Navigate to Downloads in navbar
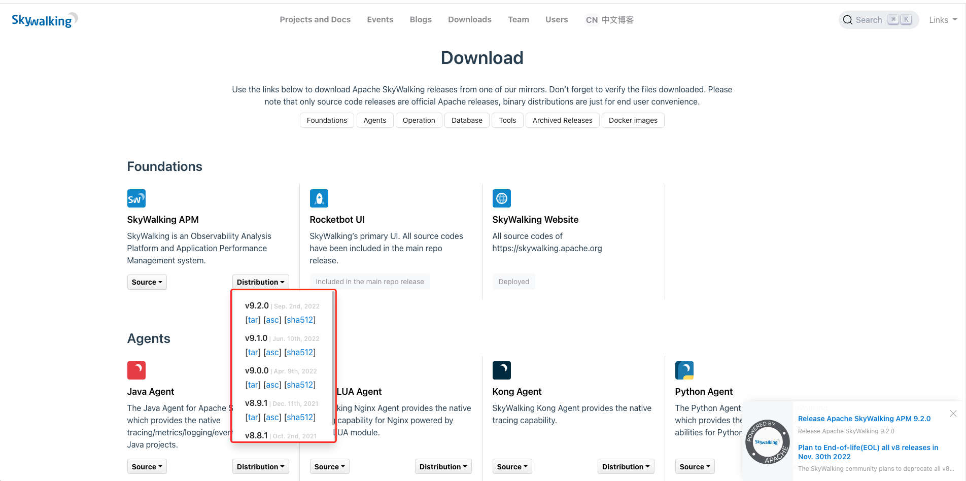The image size is (966, 481). (470, 19)
